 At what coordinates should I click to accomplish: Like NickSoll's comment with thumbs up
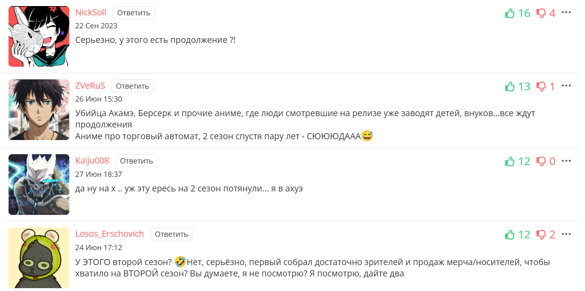point(510,13)
